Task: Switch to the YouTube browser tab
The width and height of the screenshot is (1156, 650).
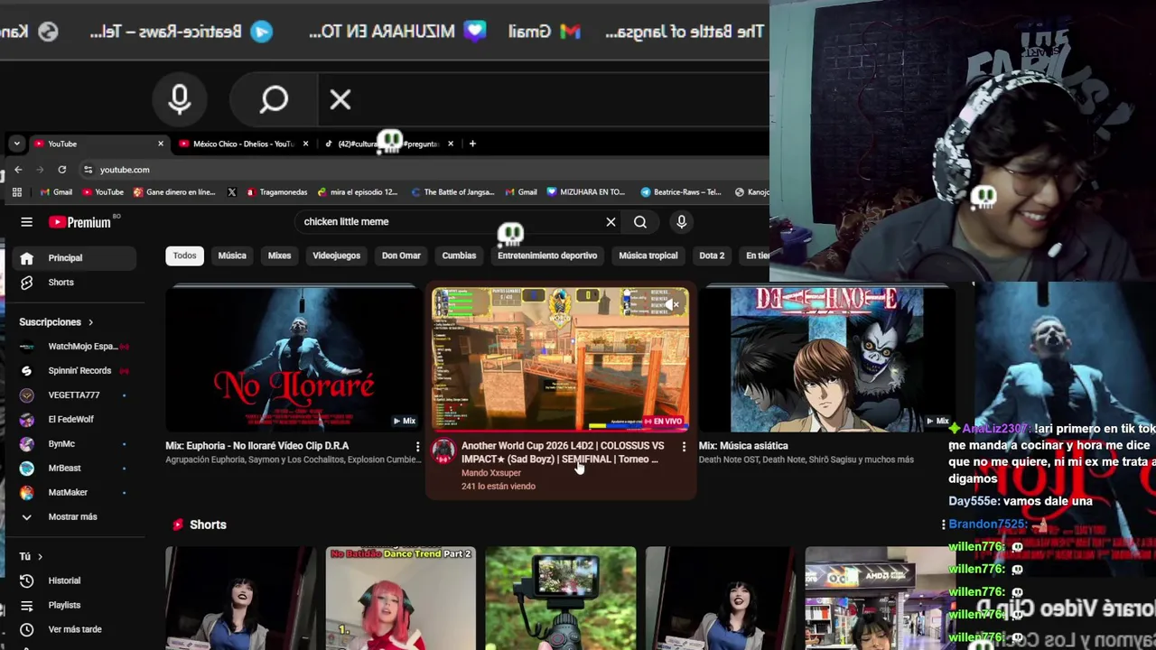Action: point(98,144)
